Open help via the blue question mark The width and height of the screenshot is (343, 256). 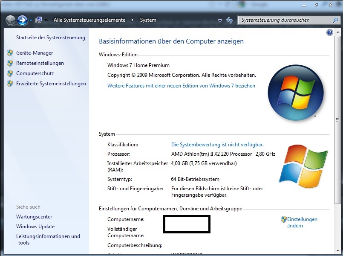(x=329, y=32)
